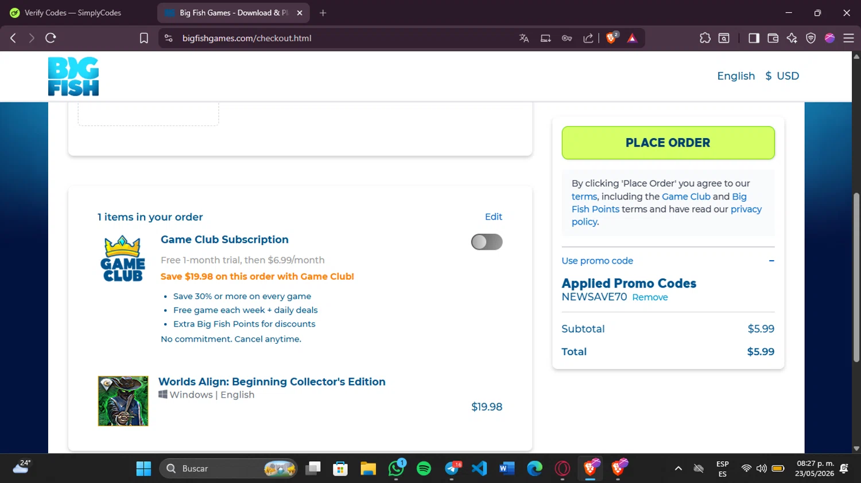This screenshot has width=861, height=483.
Task: Open File Explorer from the taskbar
Action: (x=368, y=469)
